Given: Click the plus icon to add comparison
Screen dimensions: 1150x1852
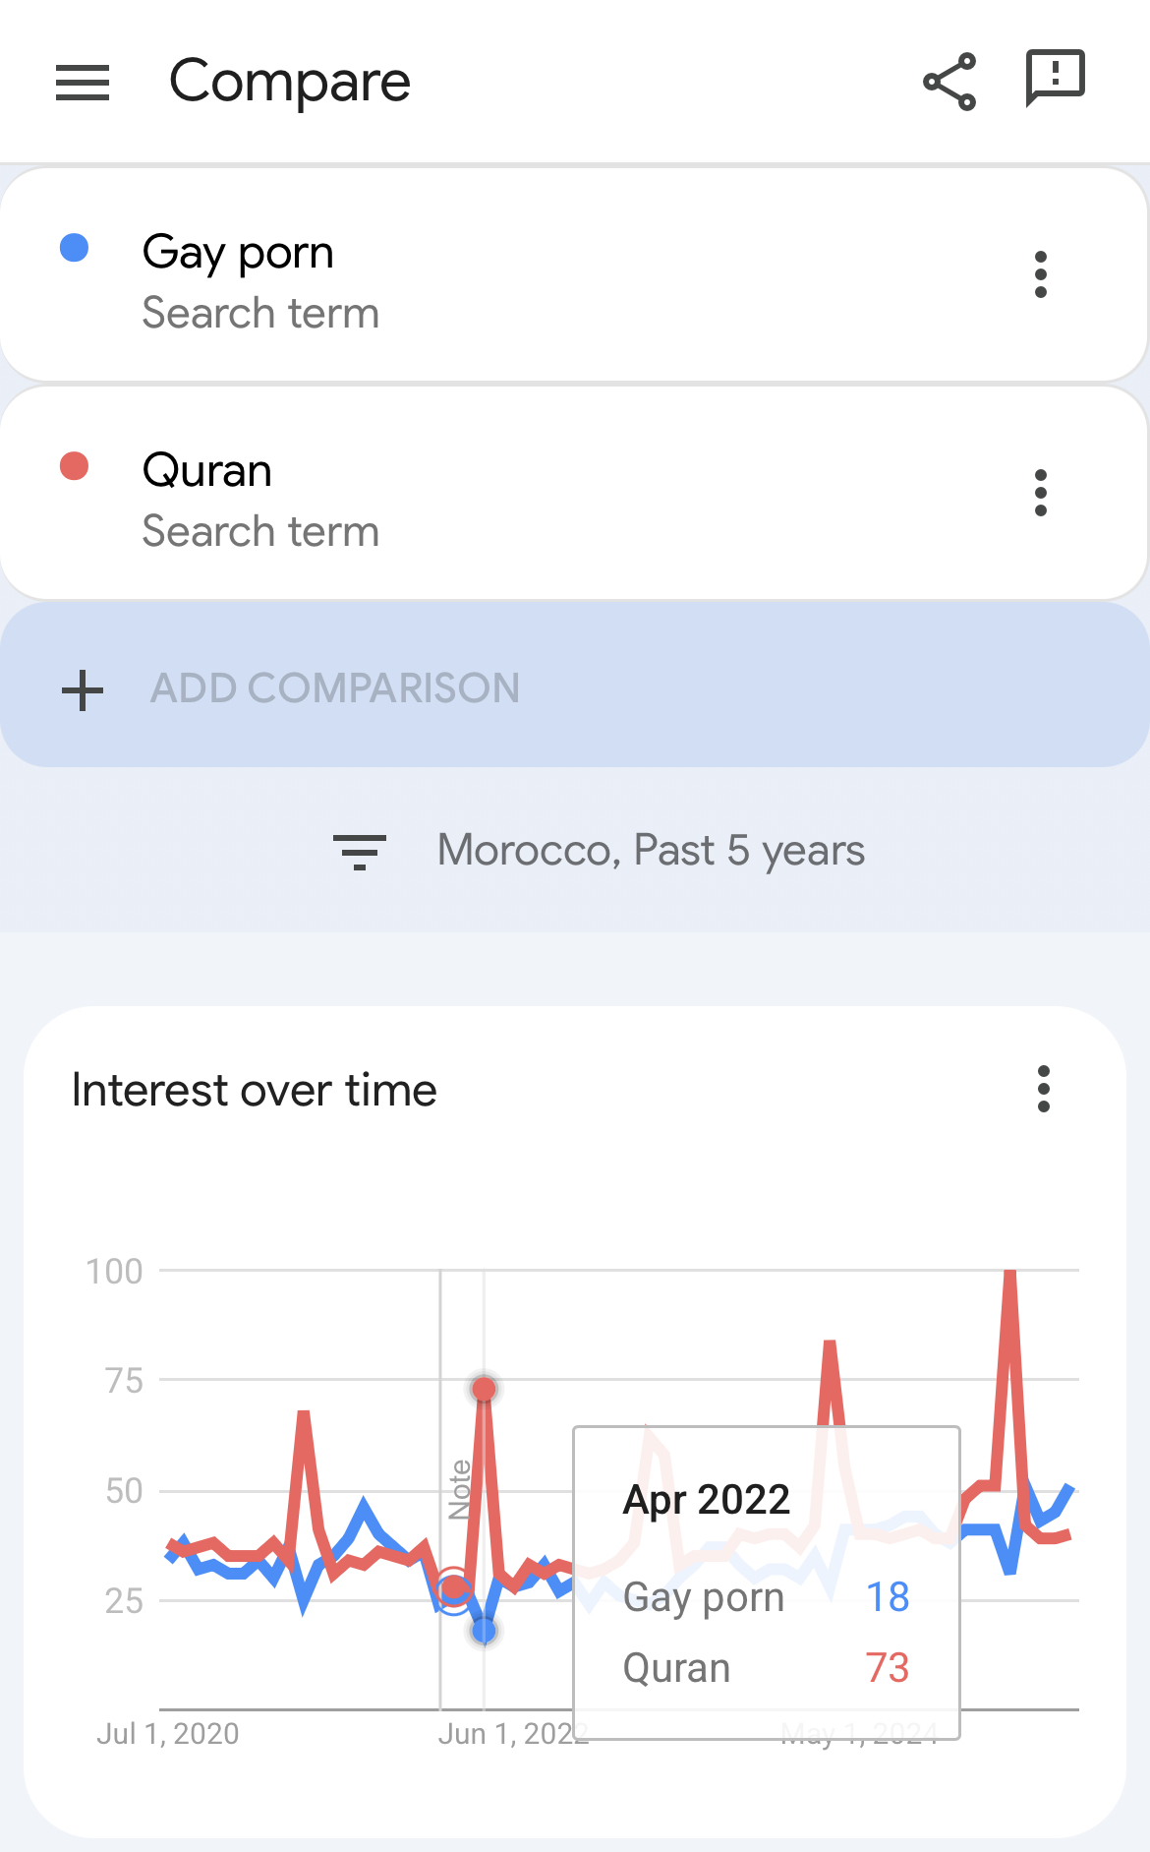Looking at the screenshot, I should [83, 689].
